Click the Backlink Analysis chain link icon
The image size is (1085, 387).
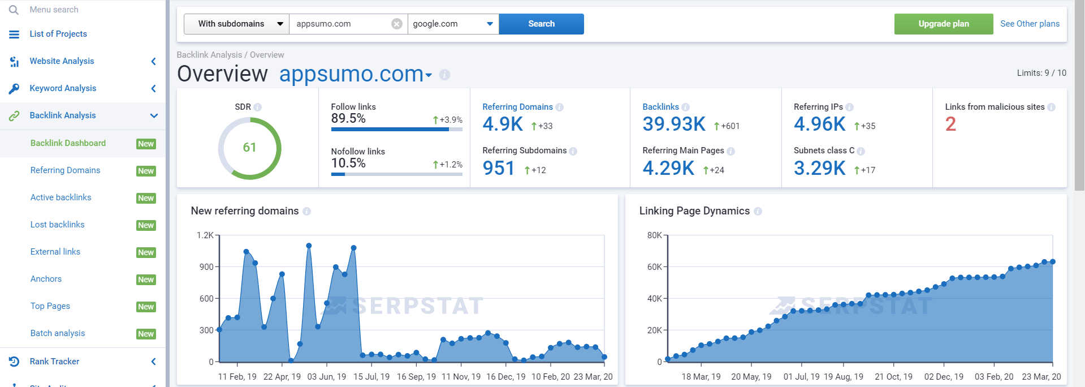coord(14,116)
